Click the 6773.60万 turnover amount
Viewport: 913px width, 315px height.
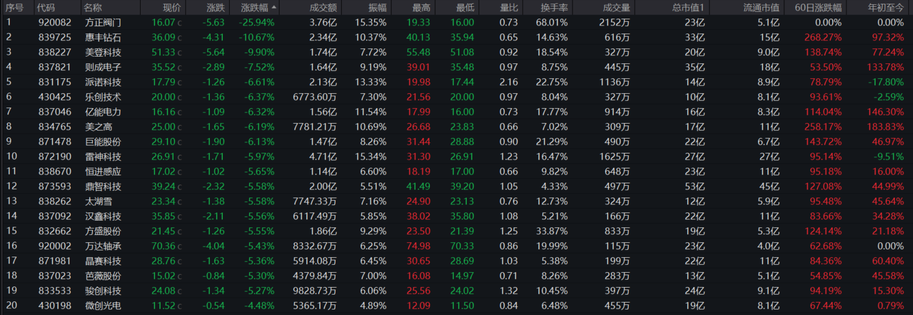[x=315, y=97]
